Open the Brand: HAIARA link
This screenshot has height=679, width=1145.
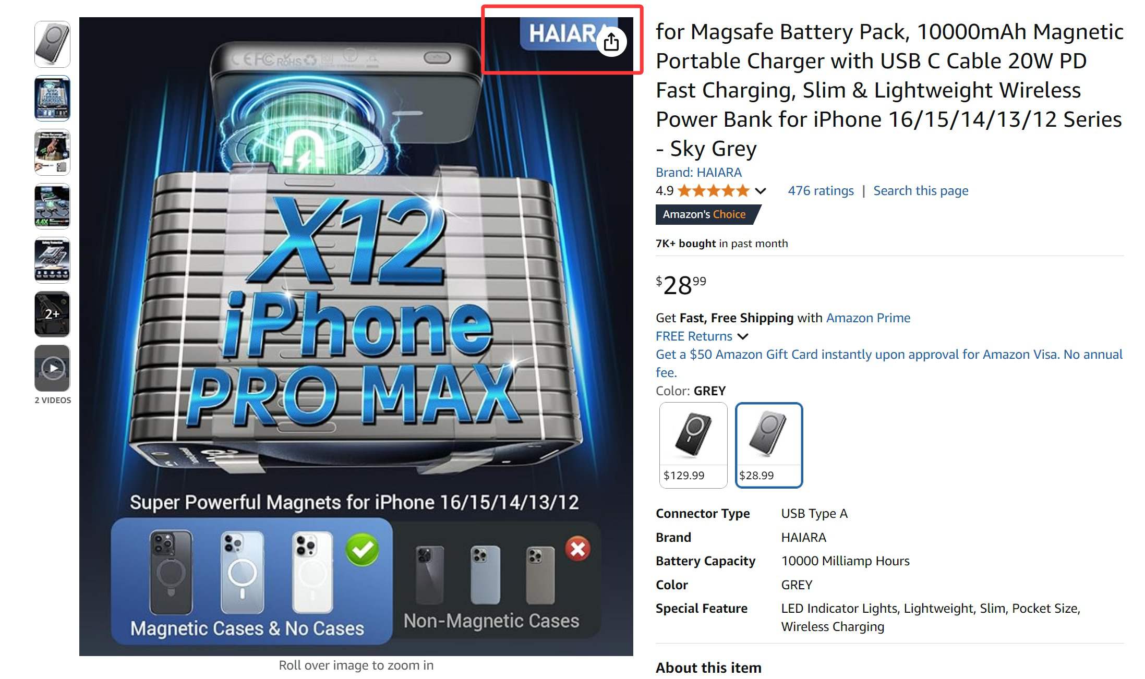[x=698, y=172]
